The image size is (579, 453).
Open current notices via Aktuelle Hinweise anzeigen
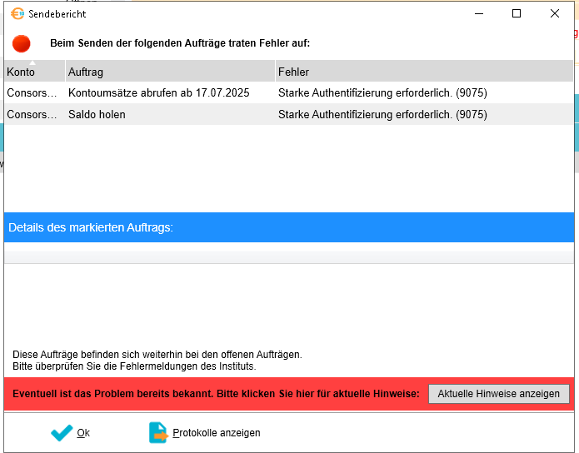pyautogui.click(x=498, y=394)
